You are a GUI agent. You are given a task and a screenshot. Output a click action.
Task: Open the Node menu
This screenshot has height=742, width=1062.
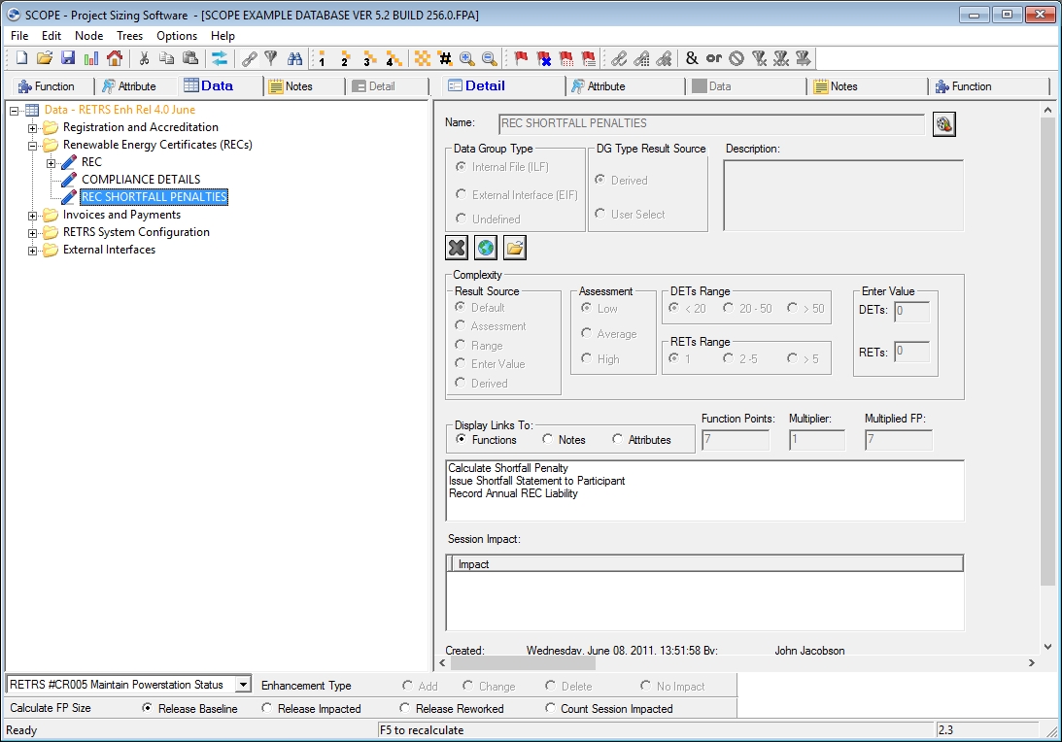pos(88,36)
